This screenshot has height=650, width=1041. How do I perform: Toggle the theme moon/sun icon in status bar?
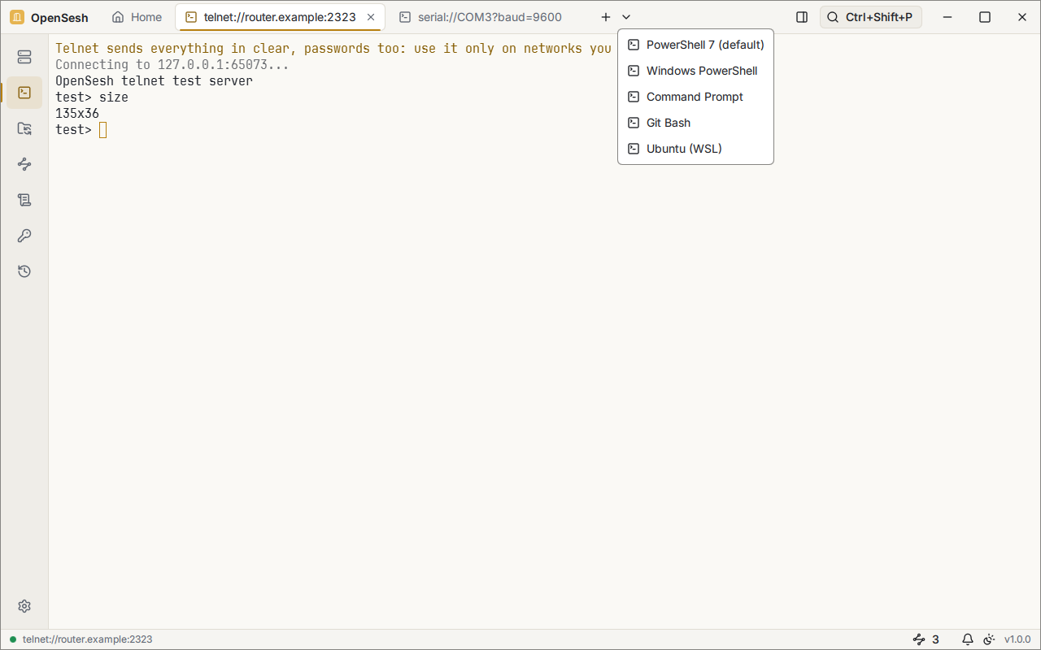[989, 639]
